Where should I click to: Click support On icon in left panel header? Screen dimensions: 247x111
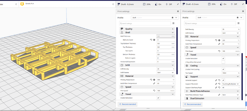tap(156, 4)
